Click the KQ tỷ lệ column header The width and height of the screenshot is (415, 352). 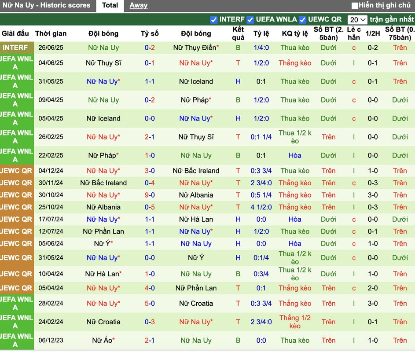click(x=295, y=33)
